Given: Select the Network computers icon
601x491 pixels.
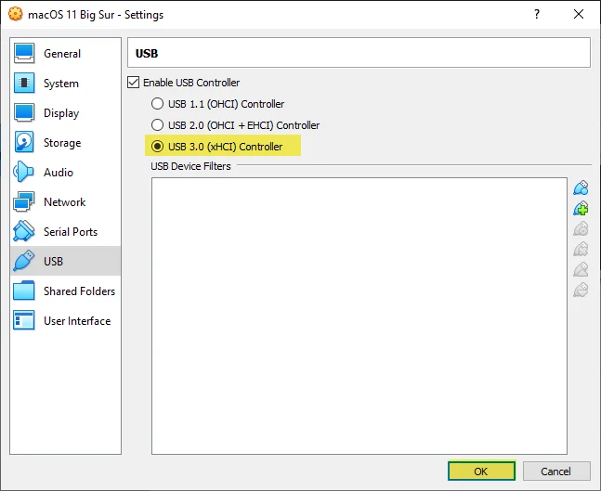Looking at the screenshot, I should coord(24,201).
